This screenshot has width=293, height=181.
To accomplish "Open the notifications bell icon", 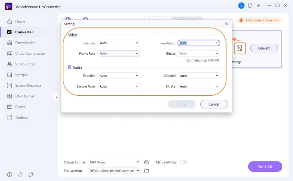I will pyautogui.click(x=20, y=174).
